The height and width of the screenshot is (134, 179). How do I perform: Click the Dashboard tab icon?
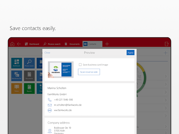tap(26, 44)
